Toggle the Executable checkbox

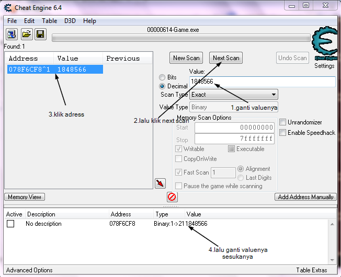[231, 149]
